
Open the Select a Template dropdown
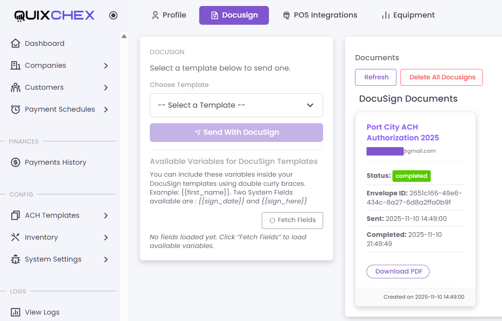click(x=236, y=105)
